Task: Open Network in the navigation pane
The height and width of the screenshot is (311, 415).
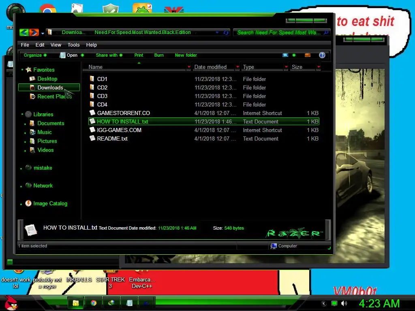Action: tap(43, 185)
